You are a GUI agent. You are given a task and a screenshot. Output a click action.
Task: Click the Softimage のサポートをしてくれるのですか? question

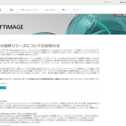18,114
